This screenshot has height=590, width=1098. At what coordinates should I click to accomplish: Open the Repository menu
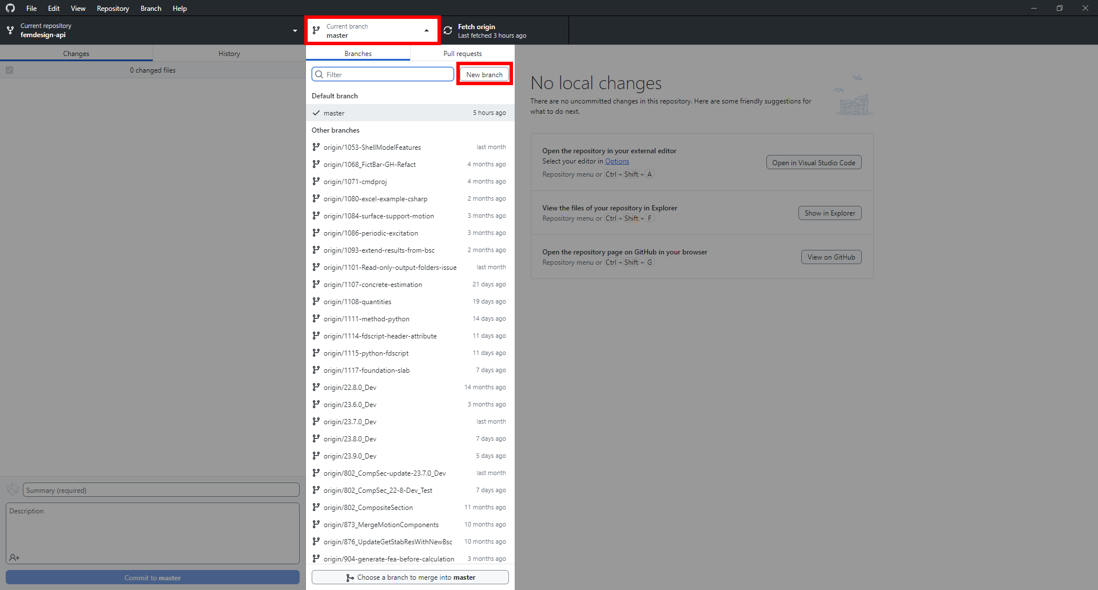point(113,8)
